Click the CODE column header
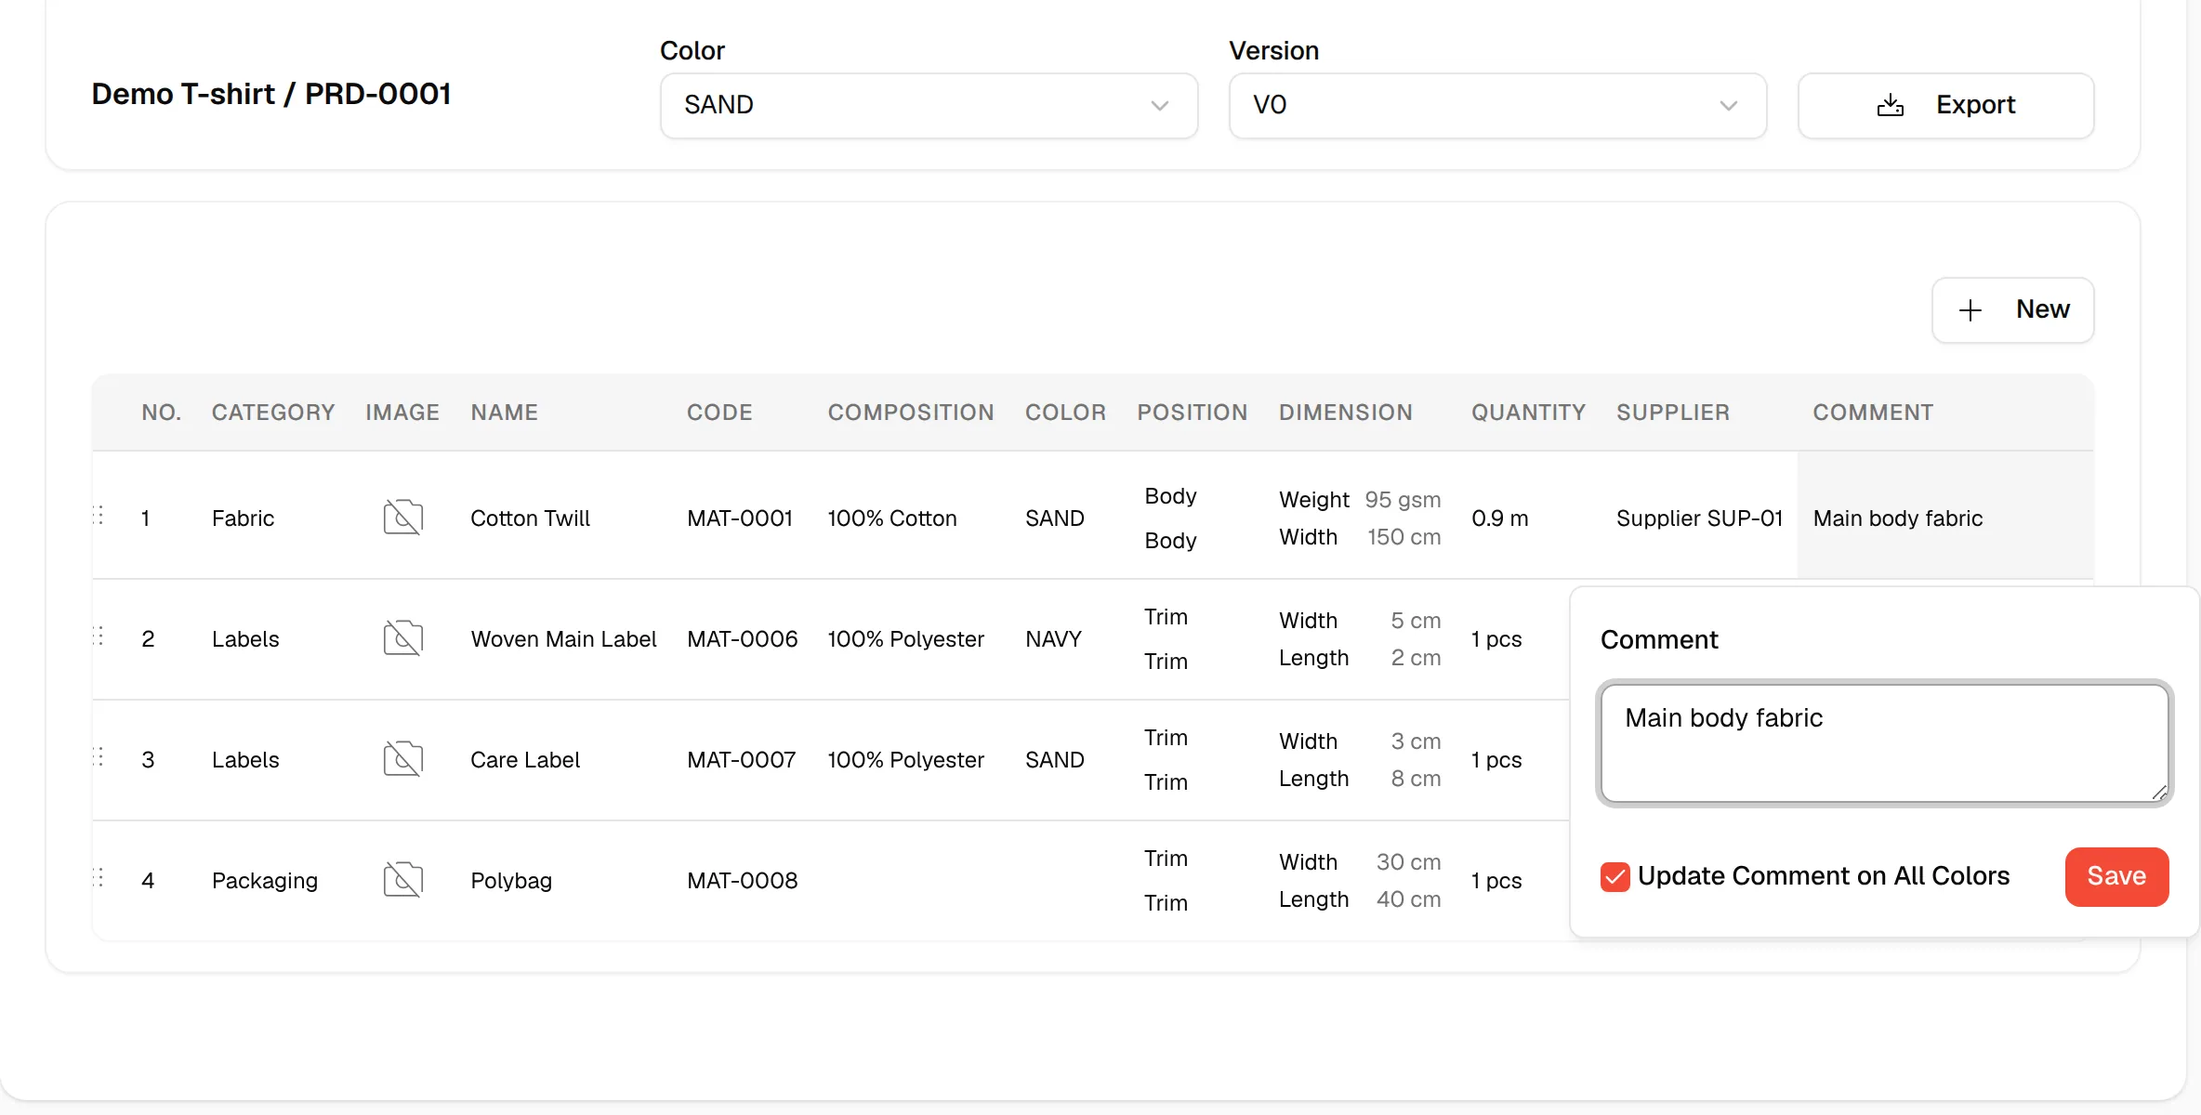 tap(719, 413)
